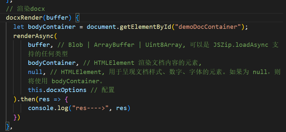This screenshot has width=286, height=132.
Task: Click opening brace after docxRender(buffer)
Action: click(77, 18)
